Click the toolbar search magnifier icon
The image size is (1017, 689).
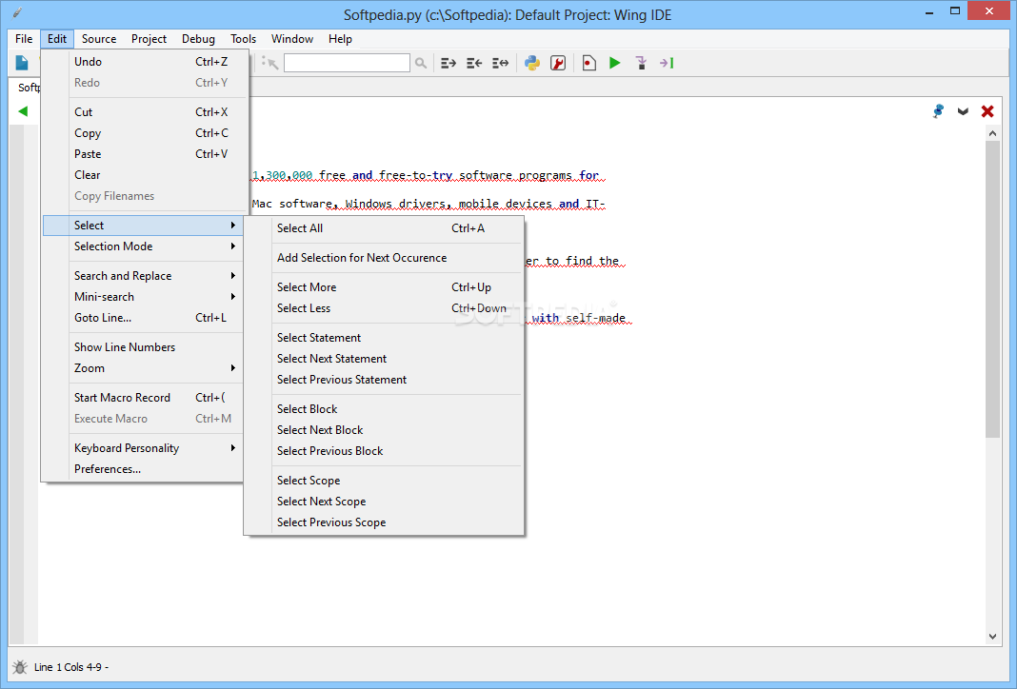pos(421,63)
